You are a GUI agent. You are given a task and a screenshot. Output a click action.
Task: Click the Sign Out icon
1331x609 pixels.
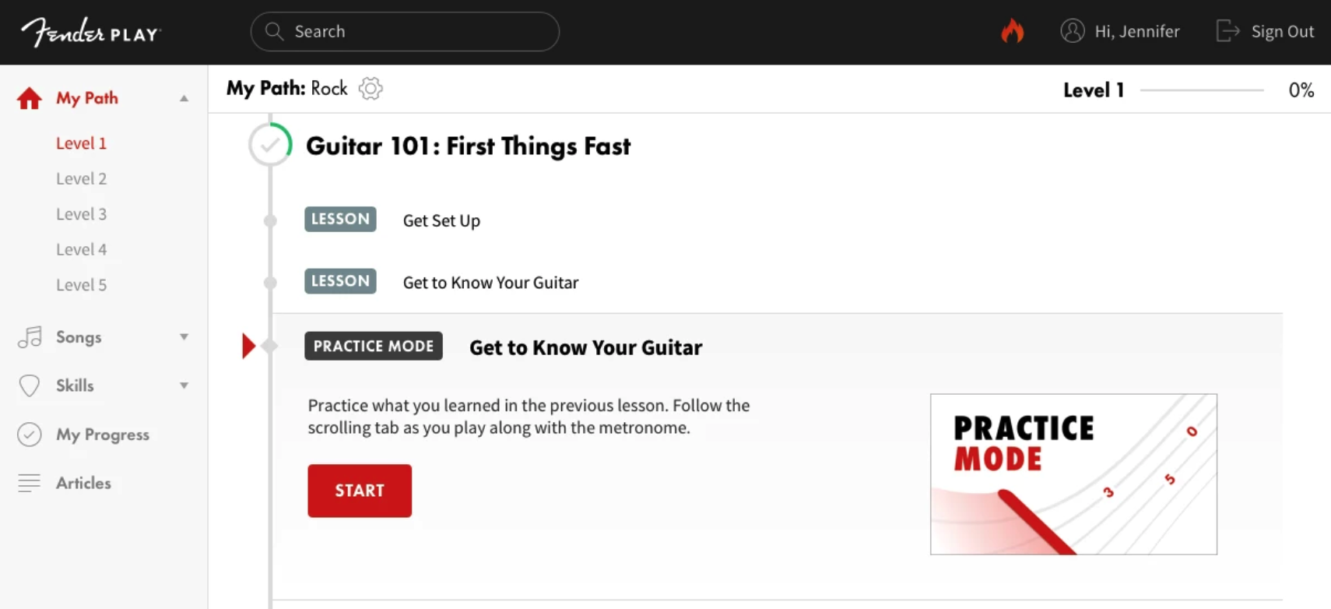pos(1227,31)
